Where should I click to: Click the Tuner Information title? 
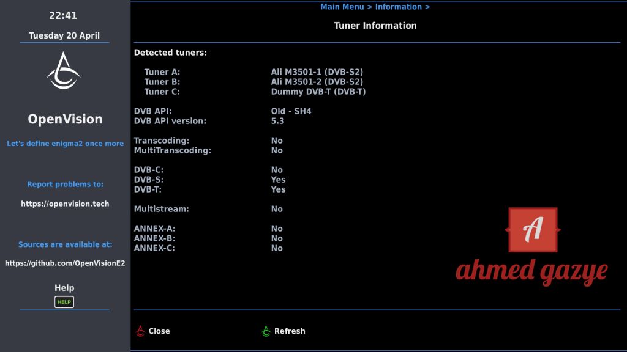click(375, 26)
